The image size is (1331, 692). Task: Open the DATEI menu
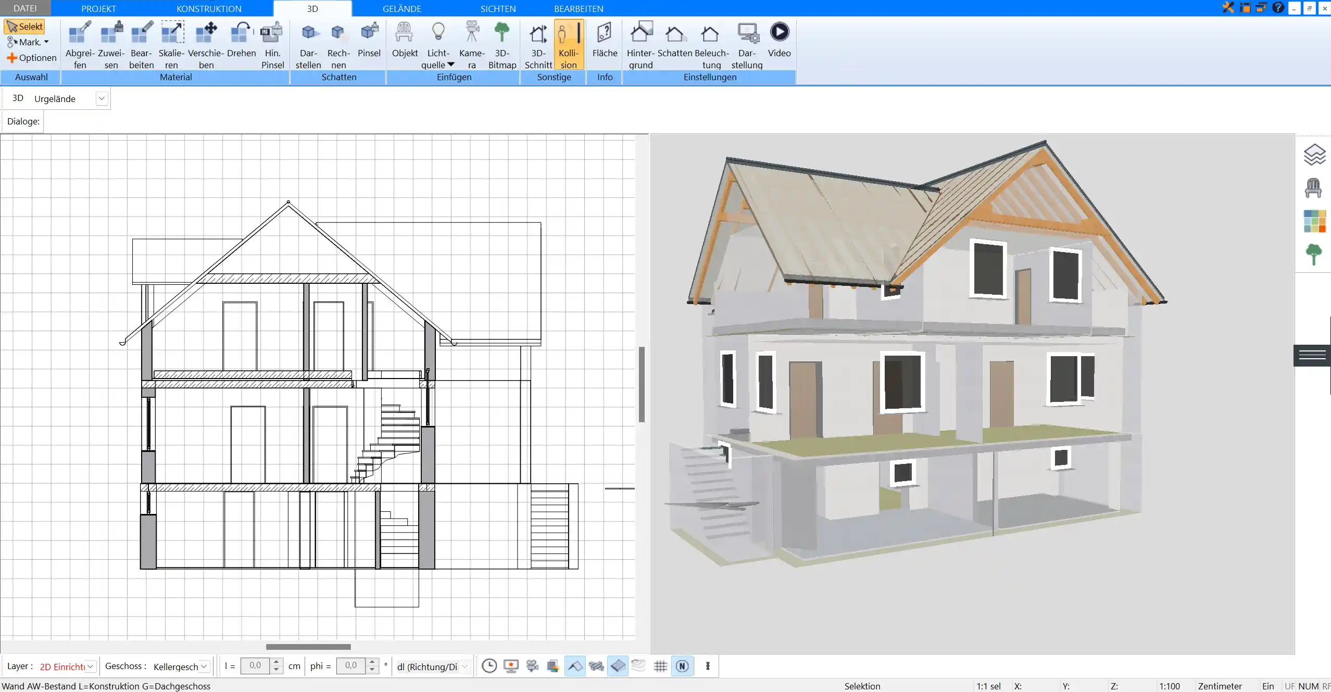coord(25,8)
